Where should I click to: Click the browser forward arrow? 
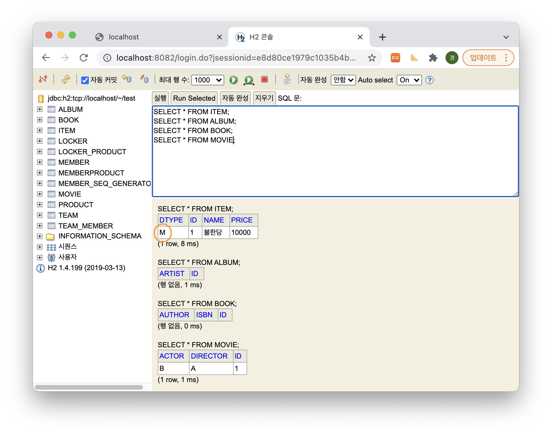[x=65, y=58]
